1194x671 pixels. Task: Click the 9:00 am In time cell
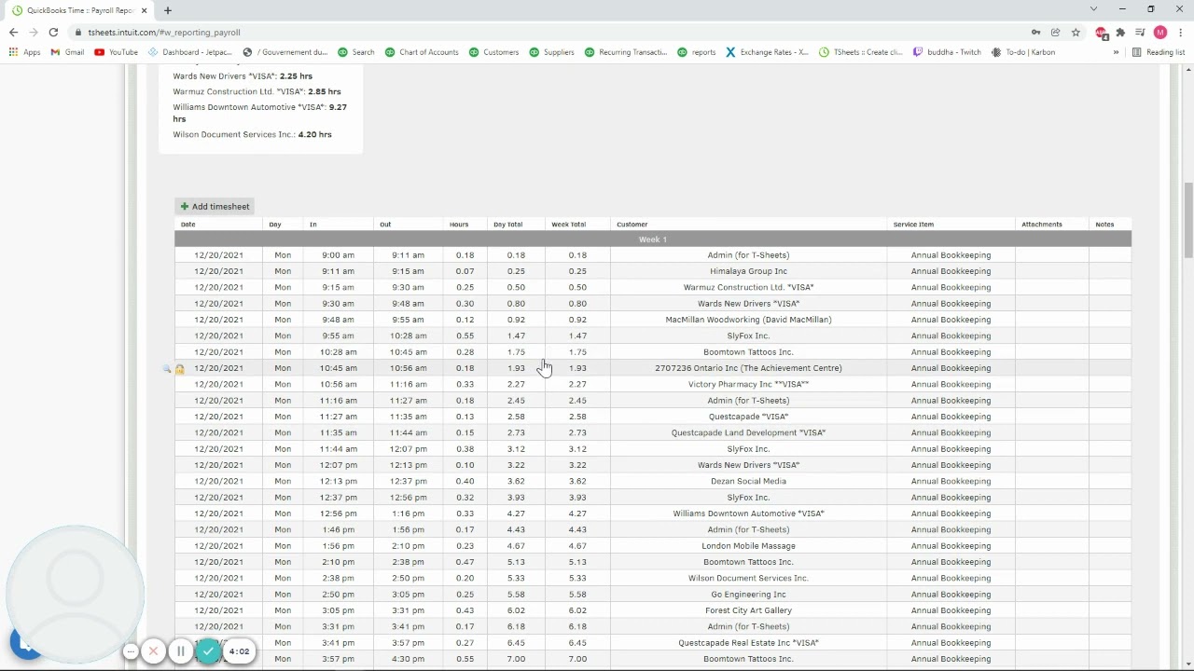coord(338,255)
